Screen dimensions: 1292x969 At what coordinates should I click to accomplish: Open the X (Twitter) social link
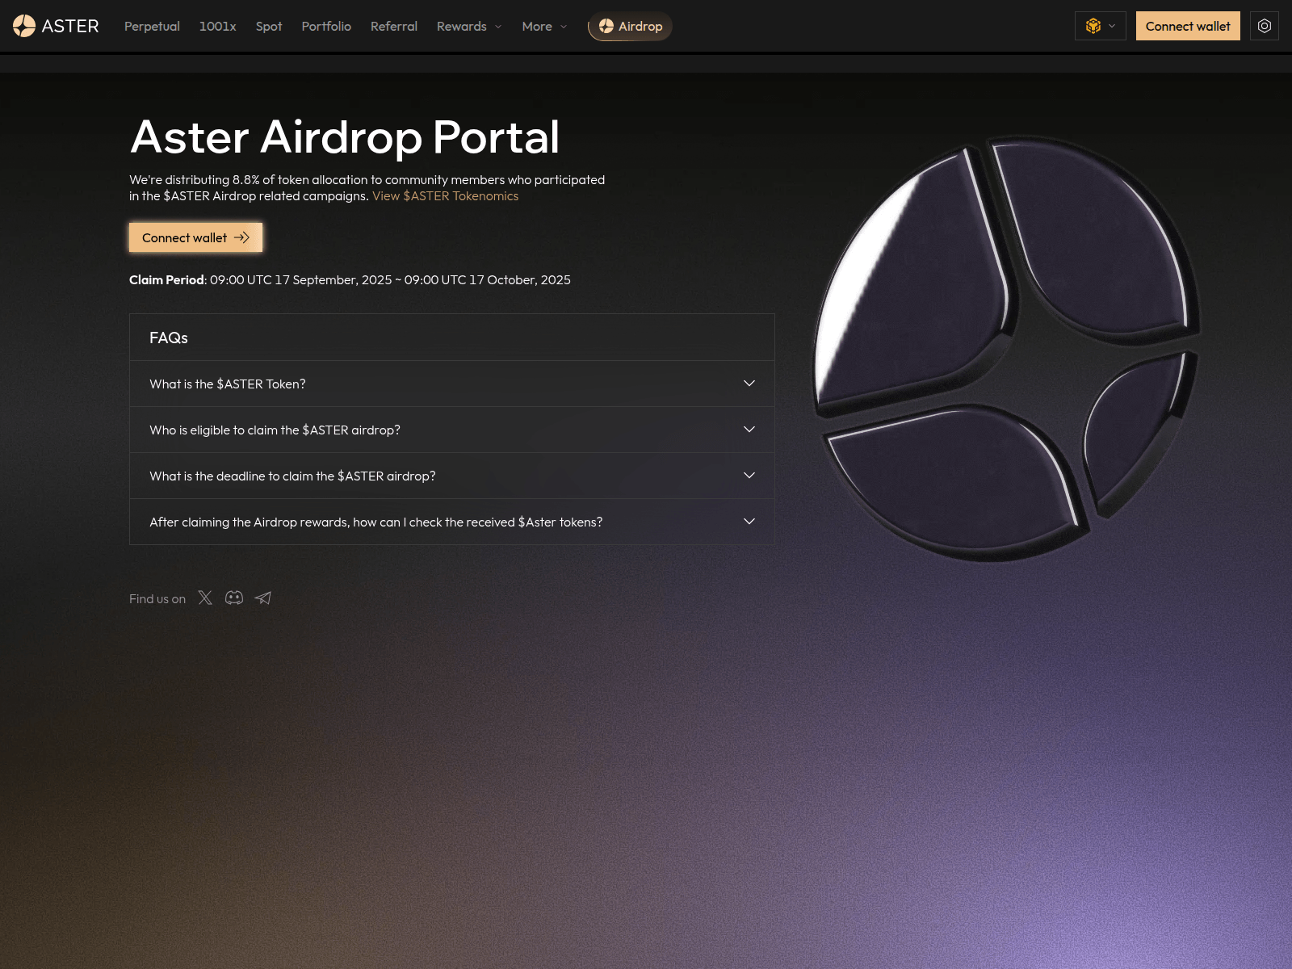point(205,598)
